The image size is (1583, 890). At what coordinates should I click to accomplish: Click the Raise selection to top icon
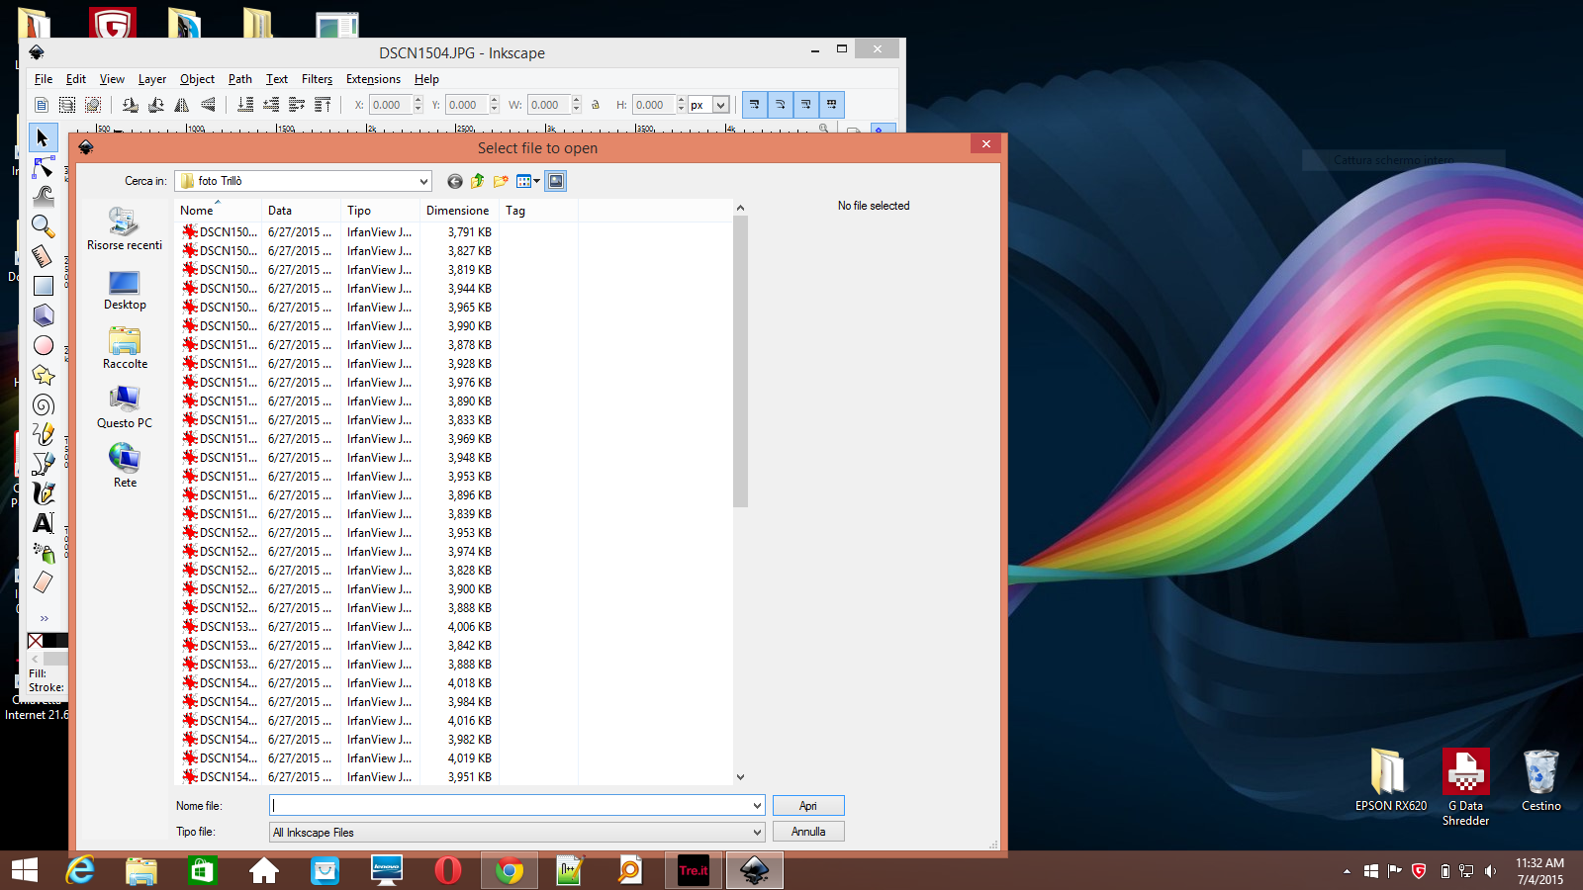pos(323,105)
